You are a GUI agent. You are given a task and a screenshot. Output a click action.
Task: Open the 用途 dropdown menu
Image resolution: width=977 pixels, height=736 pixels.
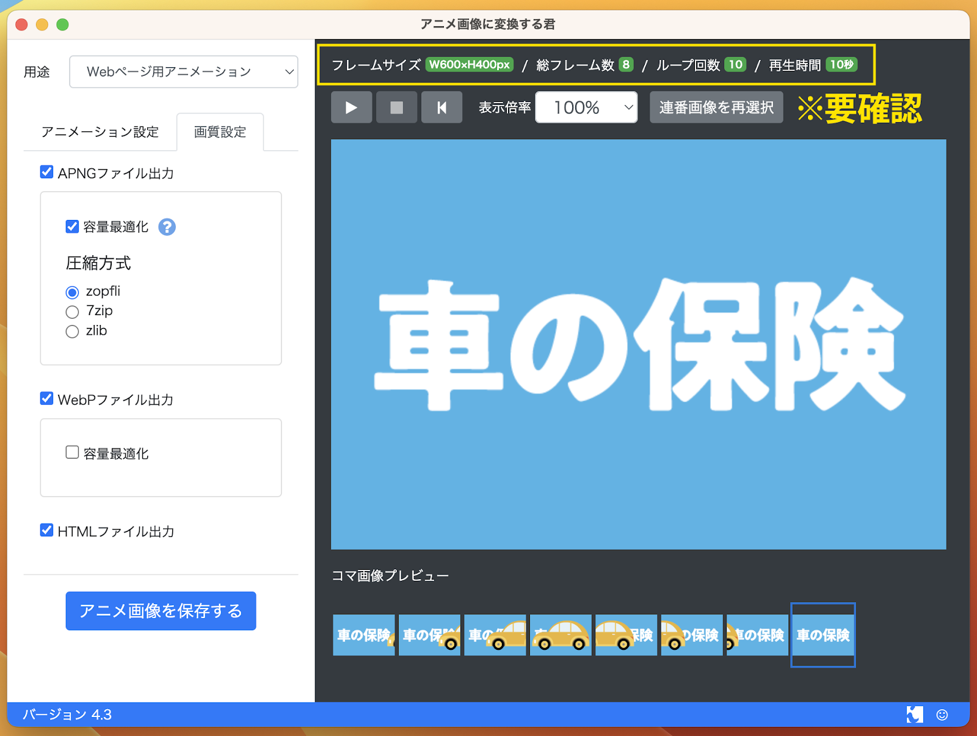183,72
